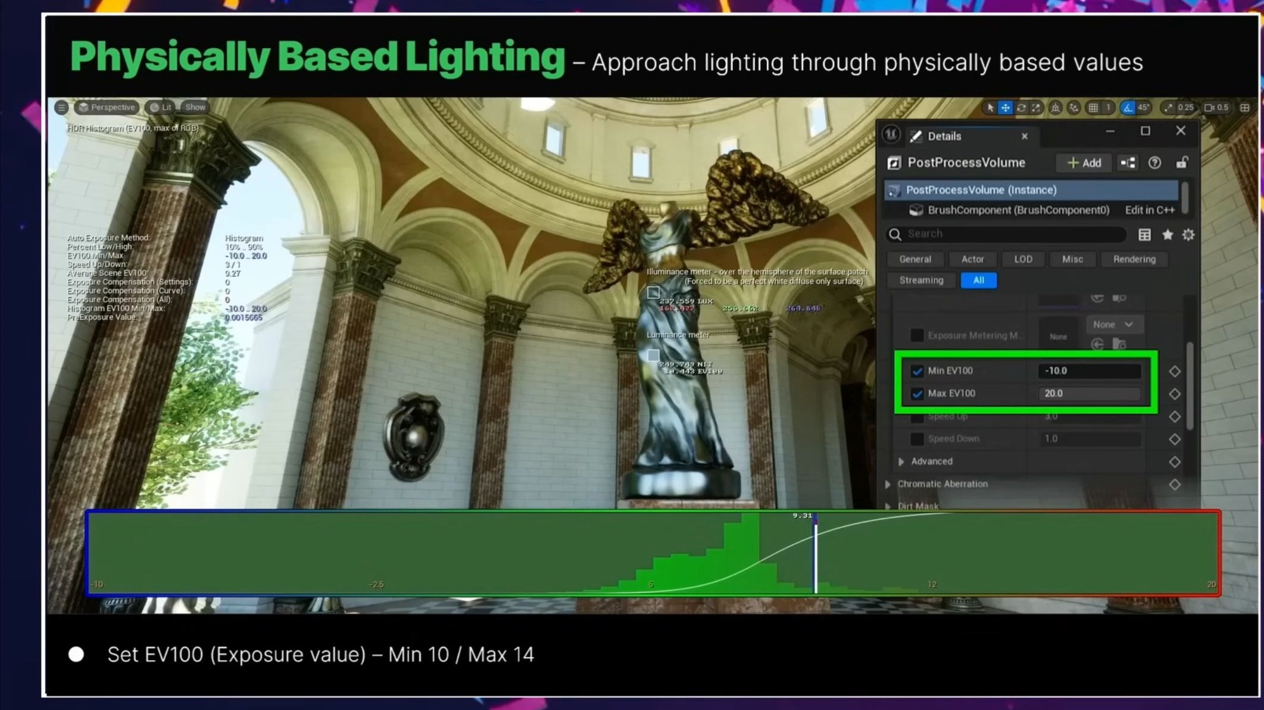Open the property matrix table icon
1264x710 pixels.
(x=1144, y=235)
